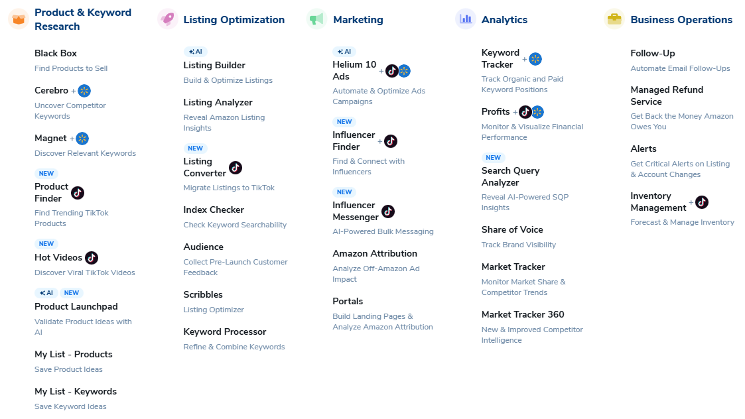The width and height of the screenshot is (745, 419).
Task: Click the Product & Keyword Research heading
Action: [83, 19]
